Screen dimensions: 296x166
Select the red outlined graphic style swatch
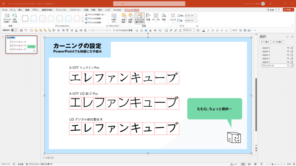pos(42,18)
